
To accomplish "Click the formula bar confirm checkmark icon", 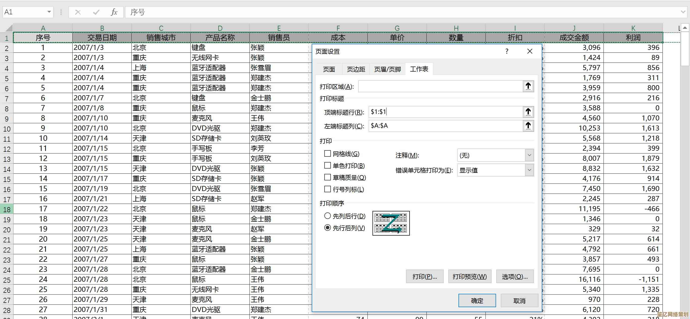I will 96,12.
